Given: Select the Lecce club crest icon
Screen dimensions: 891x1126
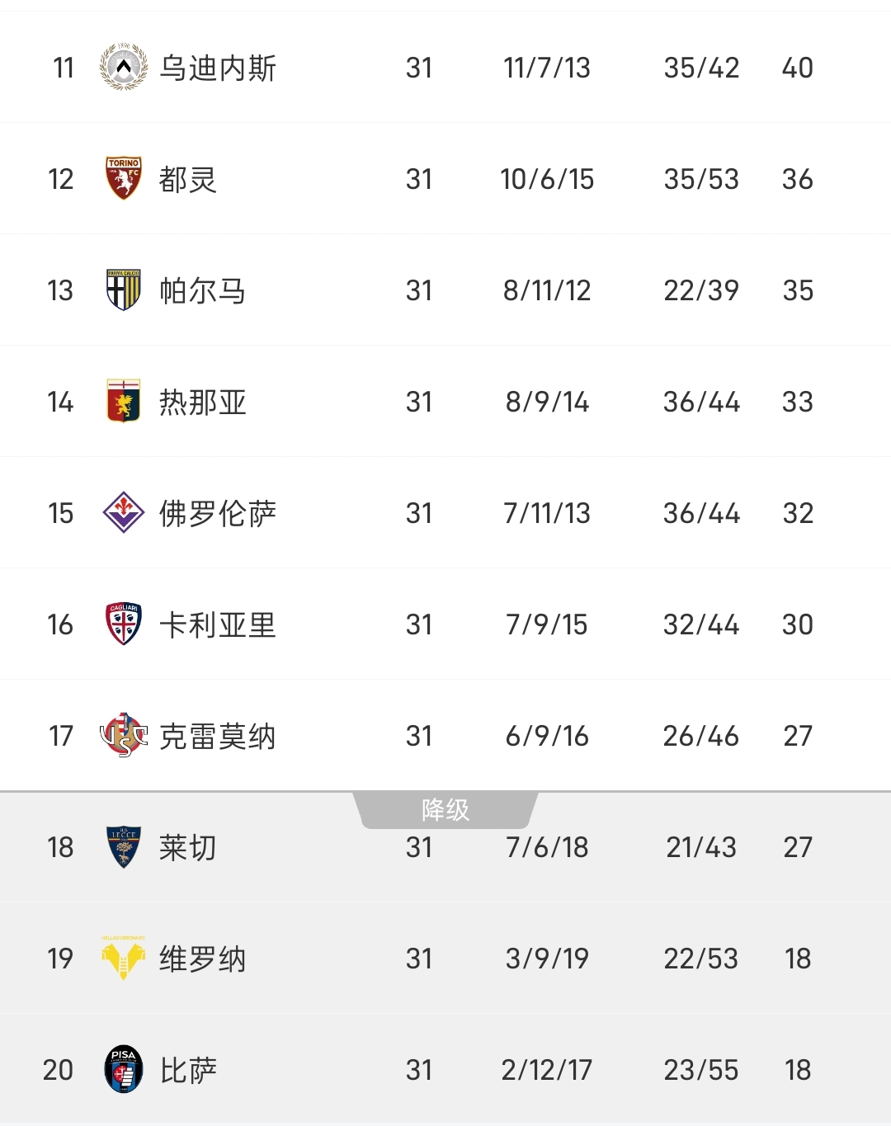Looking at the screenshot, I should 124,846.
